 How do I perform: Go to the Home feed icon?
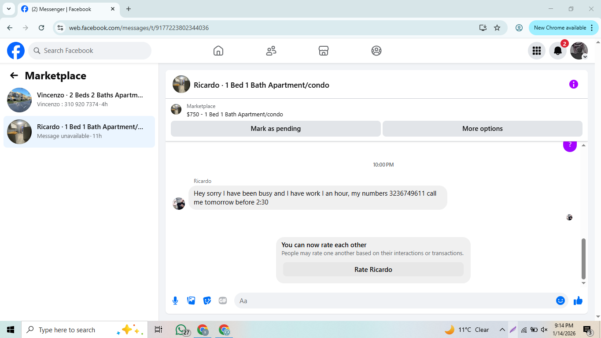point(218,51)
